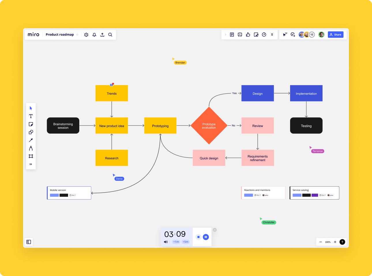Expand more toolbar apps via the chevron
The image size is (372, 276).
point(272,34)
